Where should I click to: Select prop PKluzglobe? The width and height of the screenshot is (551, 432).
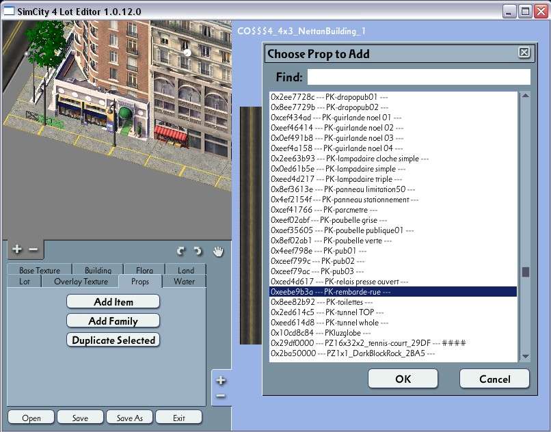point(393,332)
